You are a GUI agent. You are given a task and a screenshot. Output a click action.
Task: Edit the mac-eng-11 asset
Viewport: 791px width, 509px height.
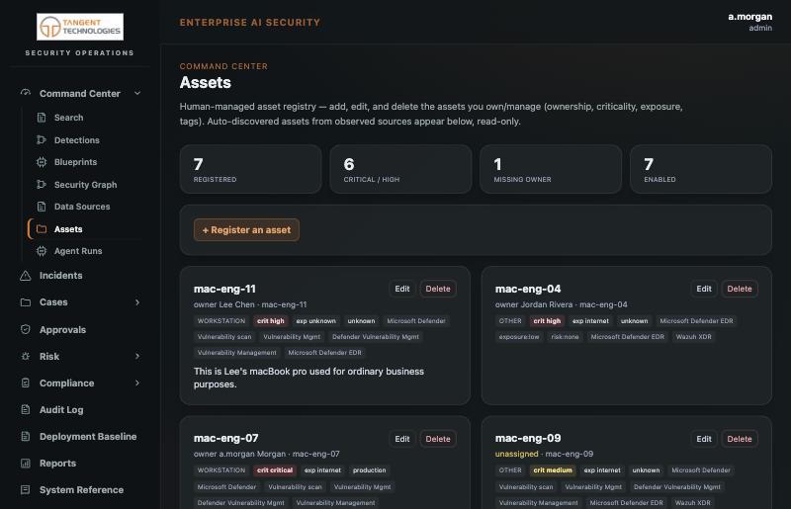click(x=402, y=289)
